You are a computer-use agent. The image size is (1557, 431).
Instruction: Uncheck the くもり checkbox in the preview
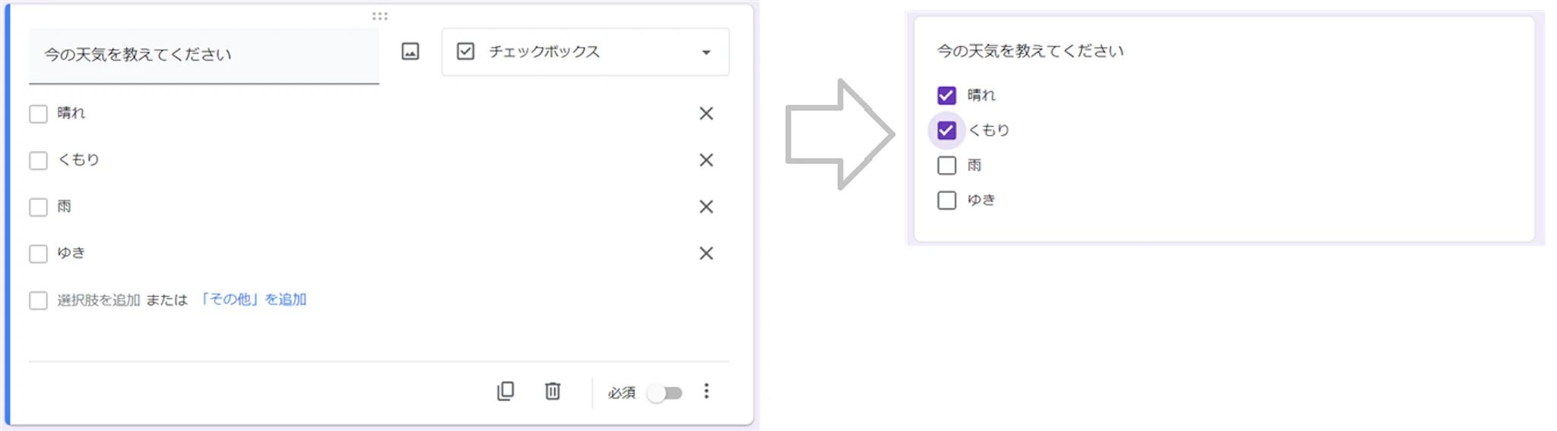pyautogui.click(x=947, y=131)
